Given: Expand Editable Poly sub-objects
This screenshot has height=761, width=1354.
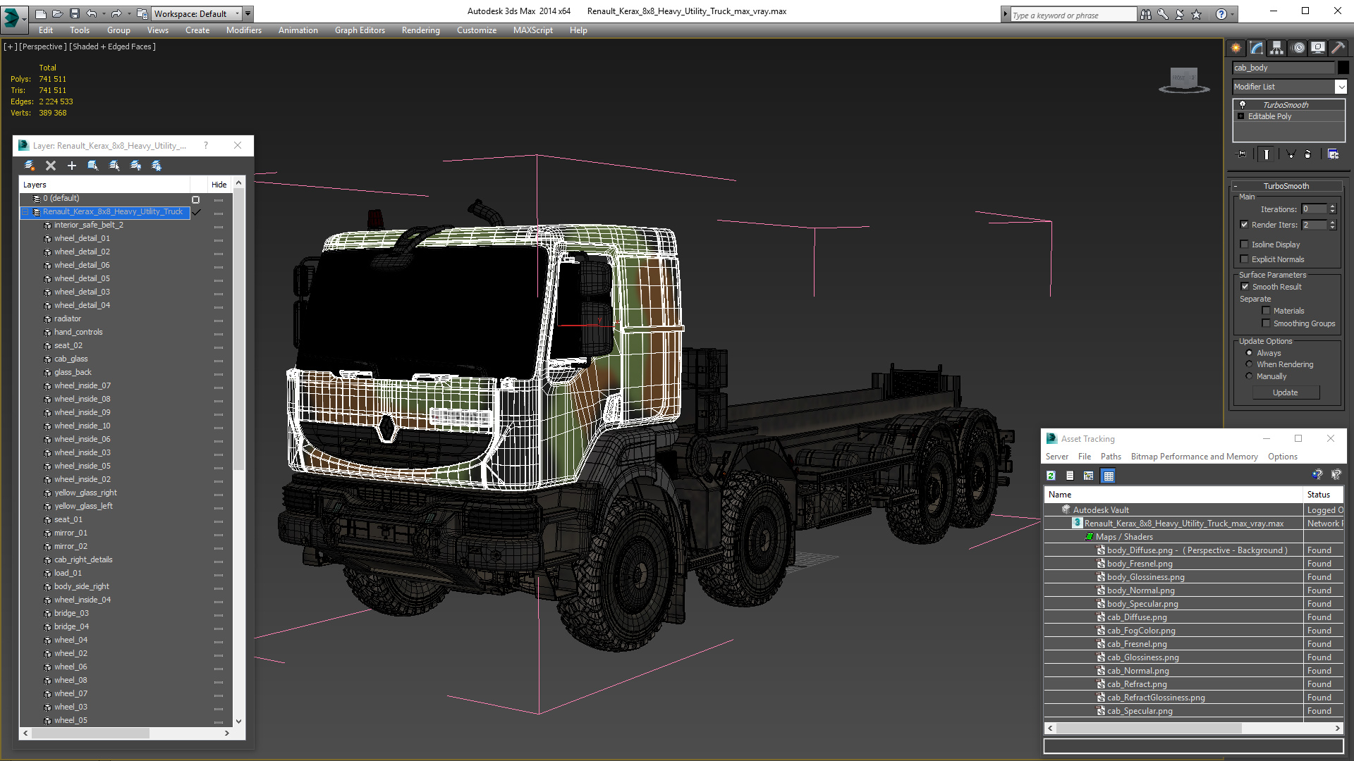Looking at the screenshot, I should click(1240, 116).
